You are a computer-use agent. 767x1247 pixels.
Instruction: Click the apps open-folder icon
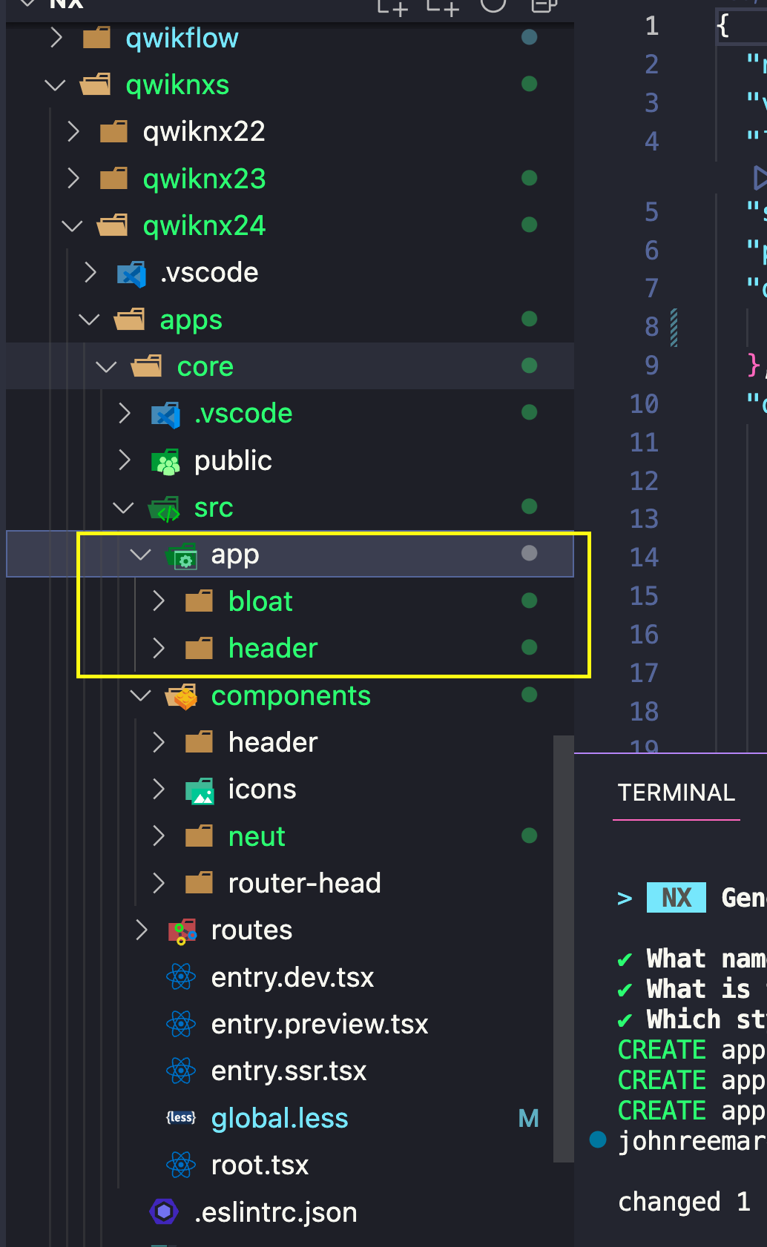[x=130, y=320]
